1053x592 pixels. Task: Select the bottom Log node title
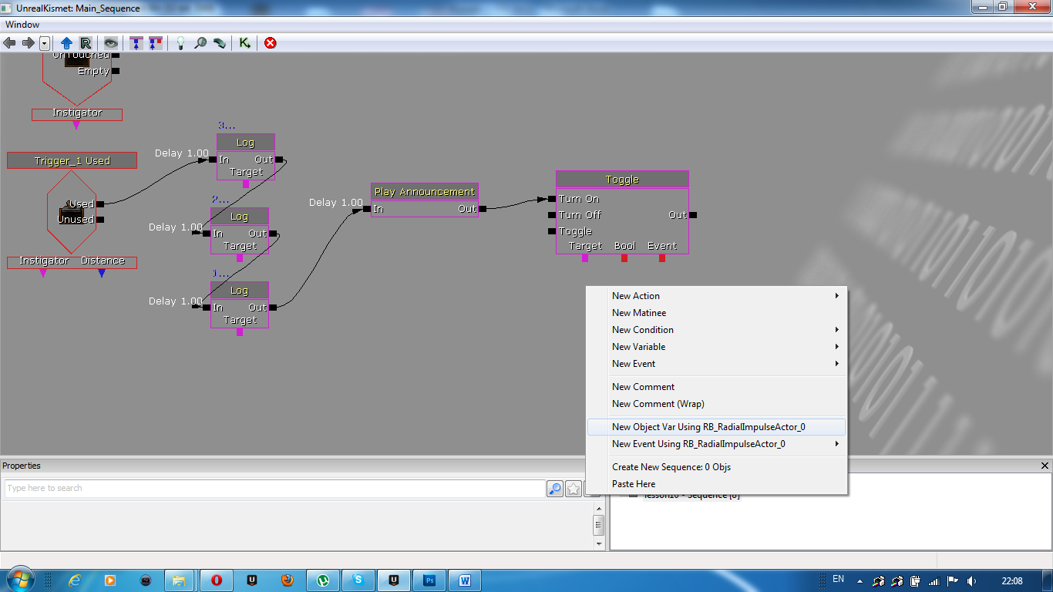tap(239, 290)
